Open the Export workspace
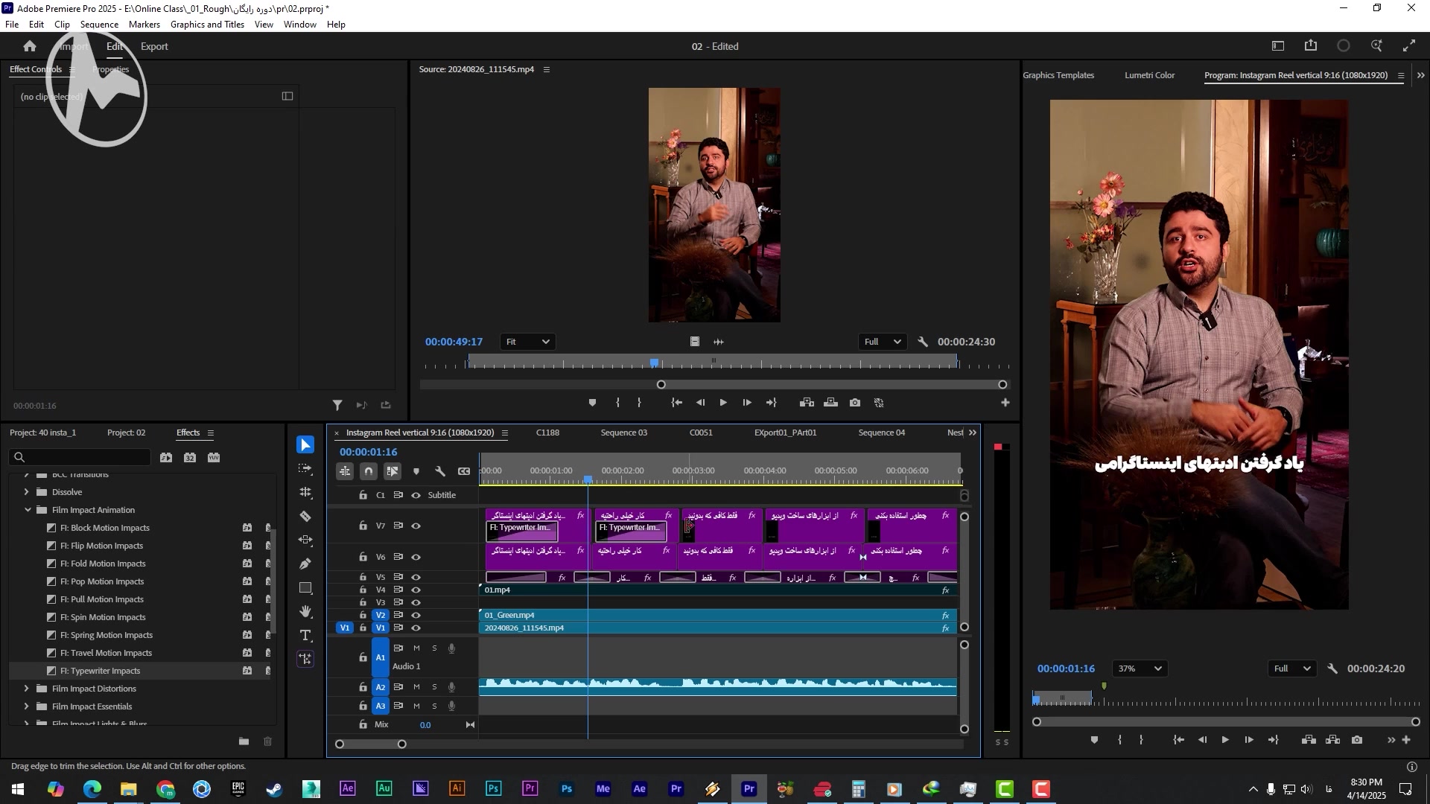The image size is (1430, 804). click(154, 46)
